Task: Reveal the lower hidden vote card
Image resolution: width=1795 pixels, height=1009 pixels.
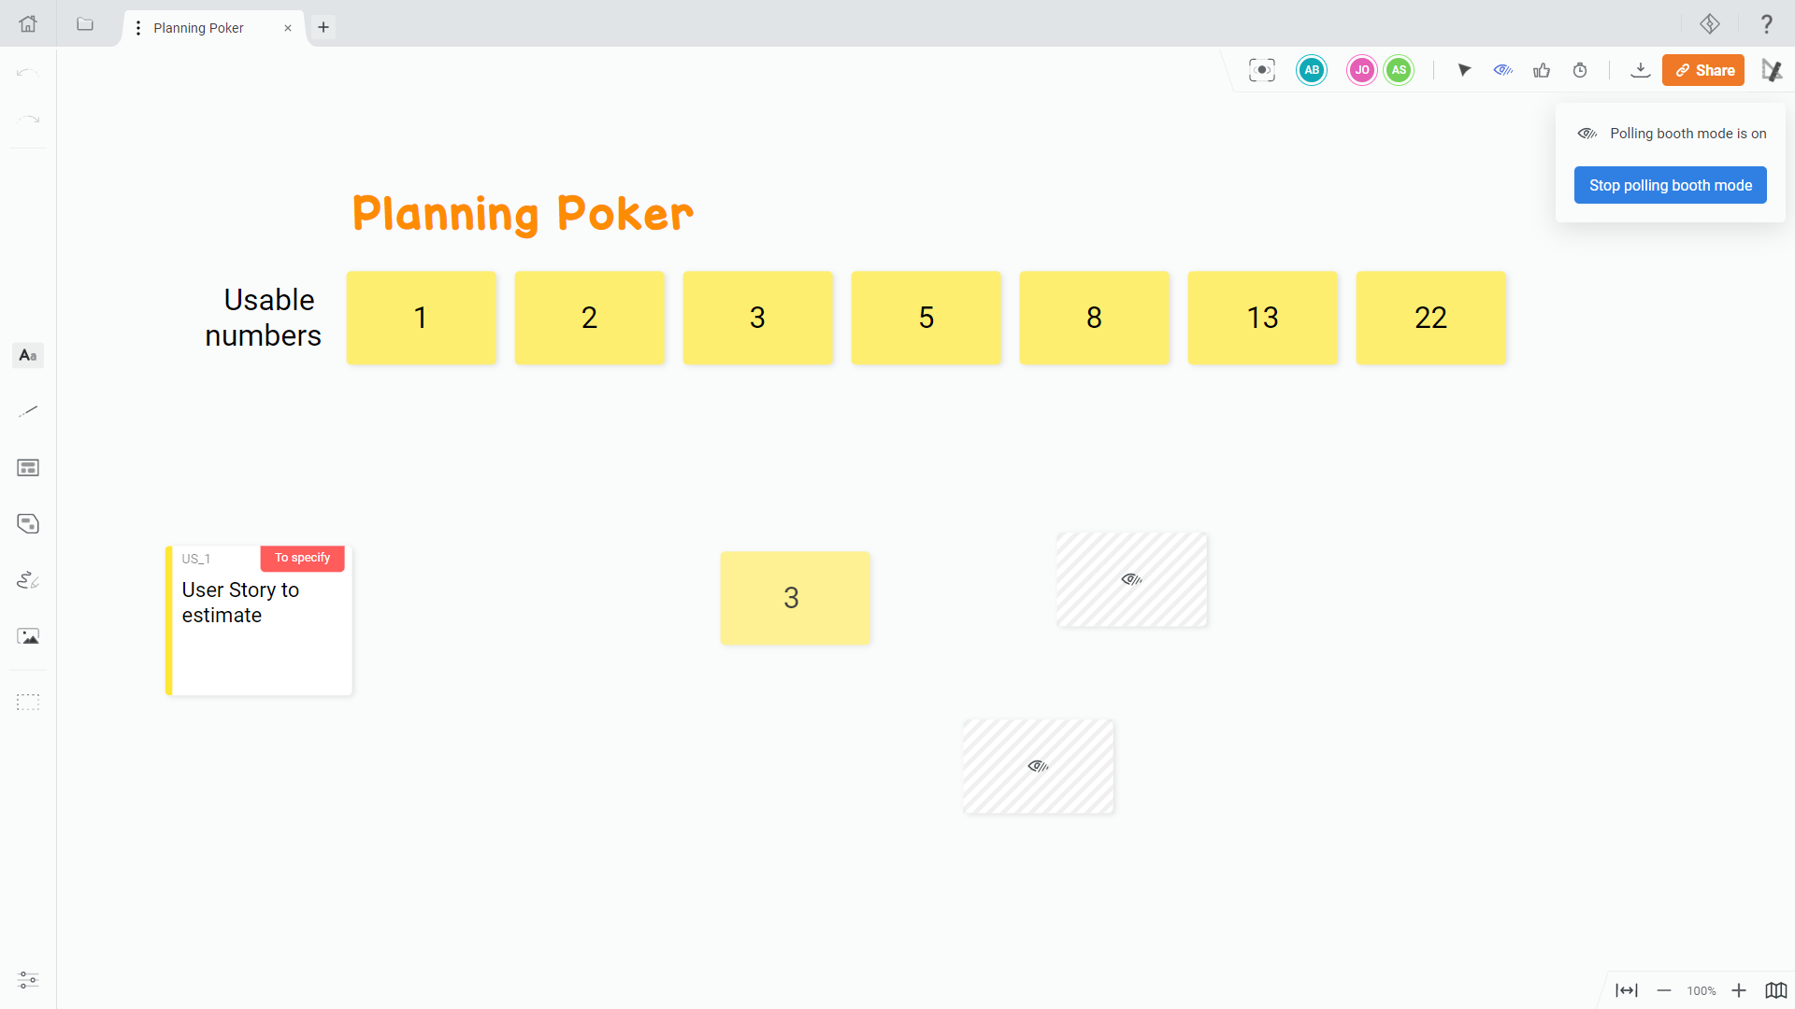Action: pos(1038,766)
